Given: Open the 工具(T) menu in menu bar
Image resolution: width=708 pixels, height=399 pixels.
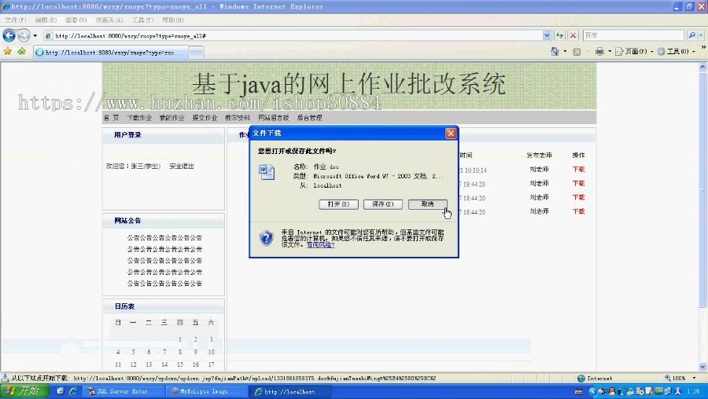Looking at the screenshot, I should click(142, 20).
